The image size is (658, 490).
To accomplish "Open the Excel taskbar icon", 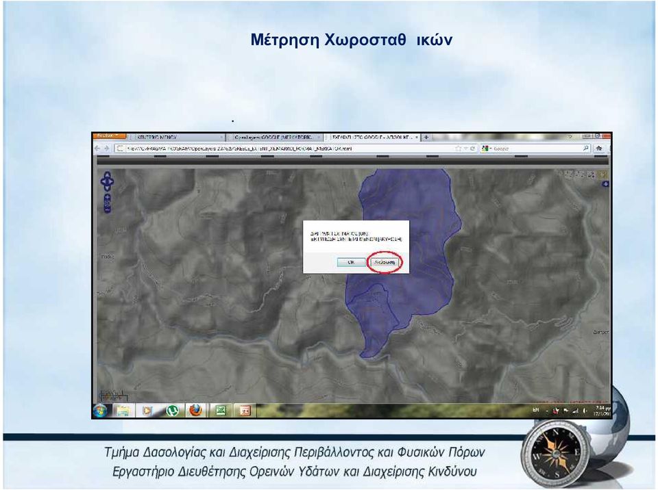I will (x=221, y=411).
